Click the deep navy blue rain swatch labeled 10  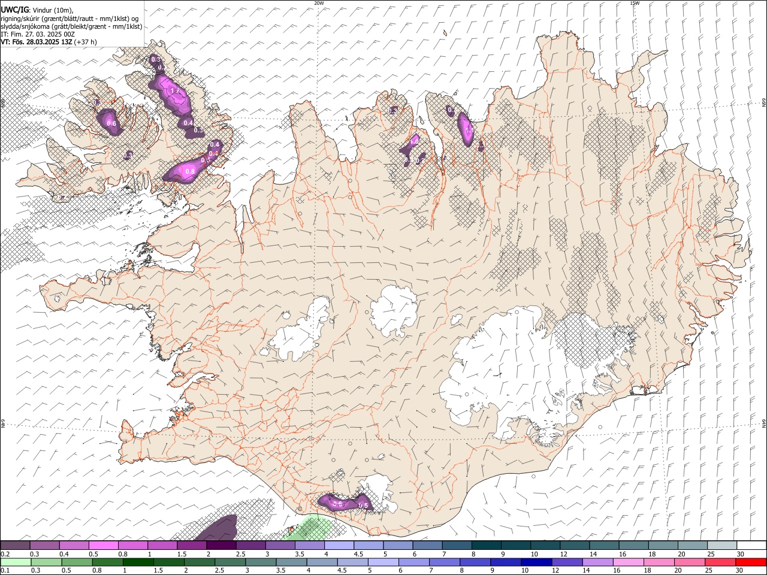[536, 562]
